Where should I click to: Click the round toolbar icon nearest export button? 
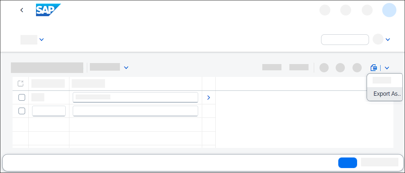pyautogui.click(x=357, y=68)
